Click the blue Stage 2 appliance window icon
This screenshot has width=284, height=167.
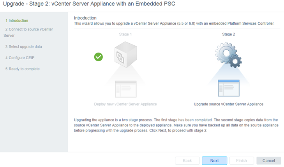pos(229,88)
